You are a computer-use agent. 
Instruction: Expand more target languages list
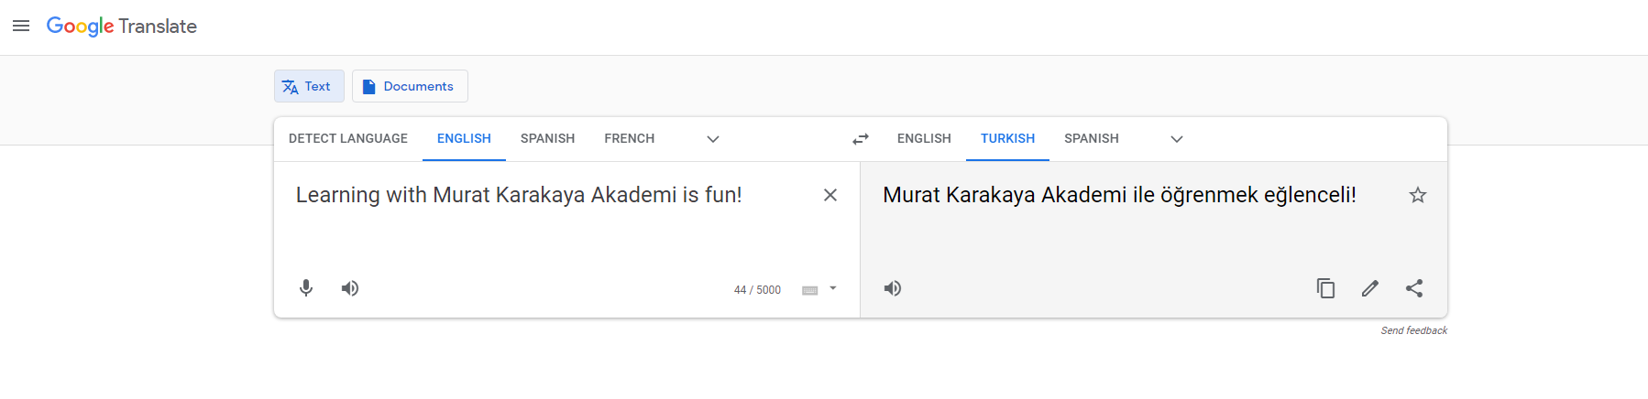[1177, 139]
